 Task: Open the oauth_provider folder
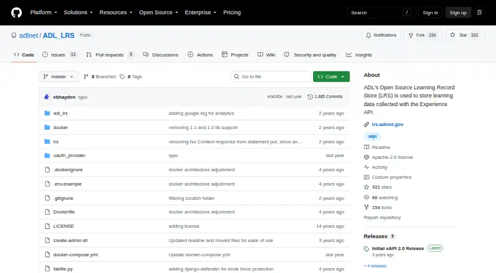(x=69, y=156)
